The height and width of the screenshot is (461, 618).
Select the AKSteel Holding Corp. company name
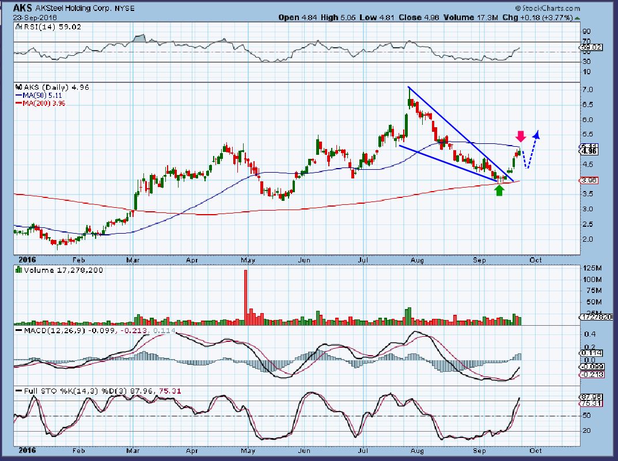[74, 8]
